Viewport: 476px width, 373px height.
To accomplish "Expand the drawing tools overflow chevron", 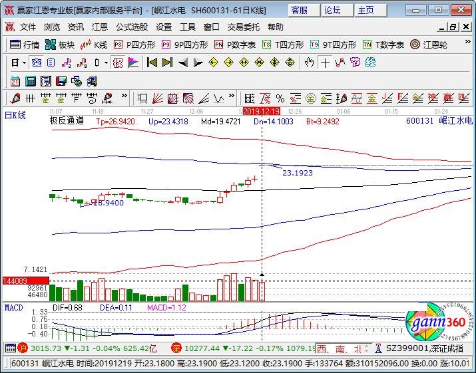I will [124, 96].
